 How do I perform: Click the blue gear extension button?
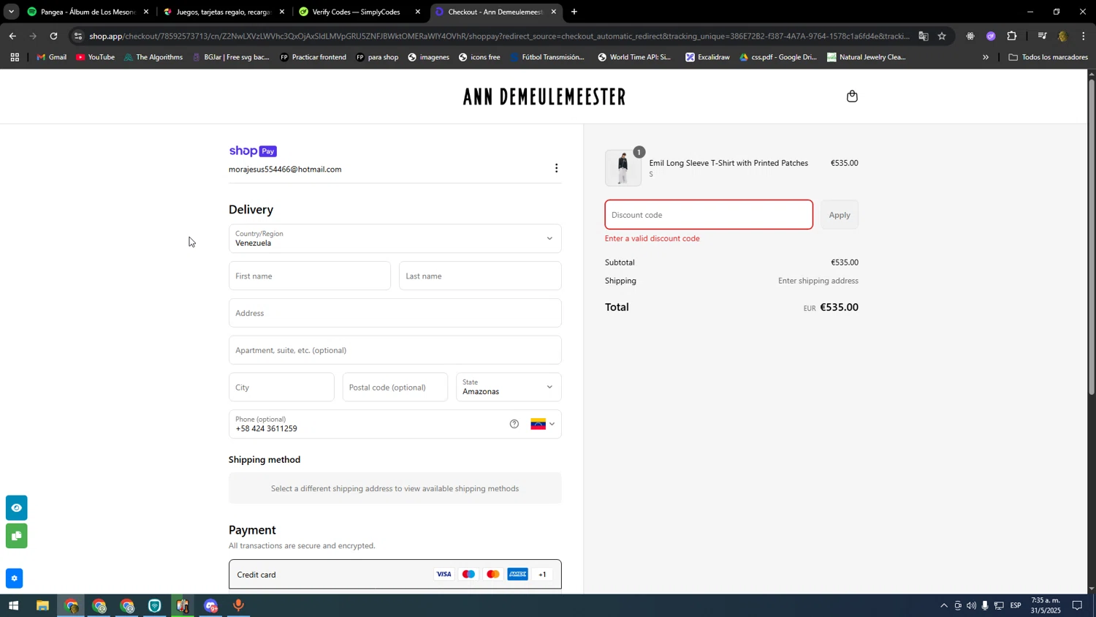[14, 578]
